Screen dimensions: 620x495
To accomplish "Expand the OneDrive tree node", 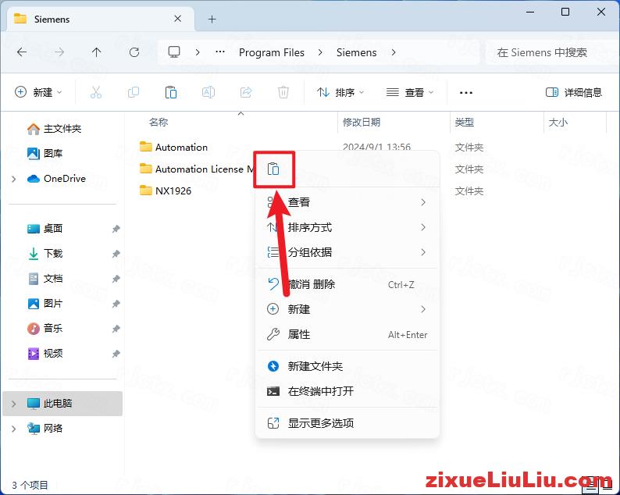I will (x=14, y=179).
